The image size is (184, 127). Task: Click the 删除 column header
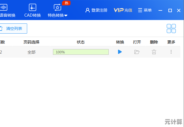(154, 42)
